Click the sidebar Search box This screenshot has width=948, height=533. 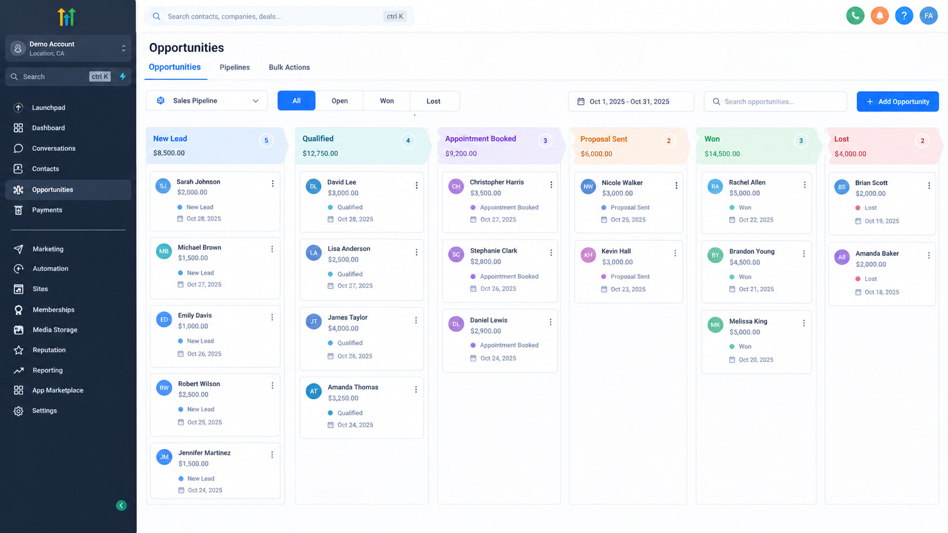coord(60,76)
